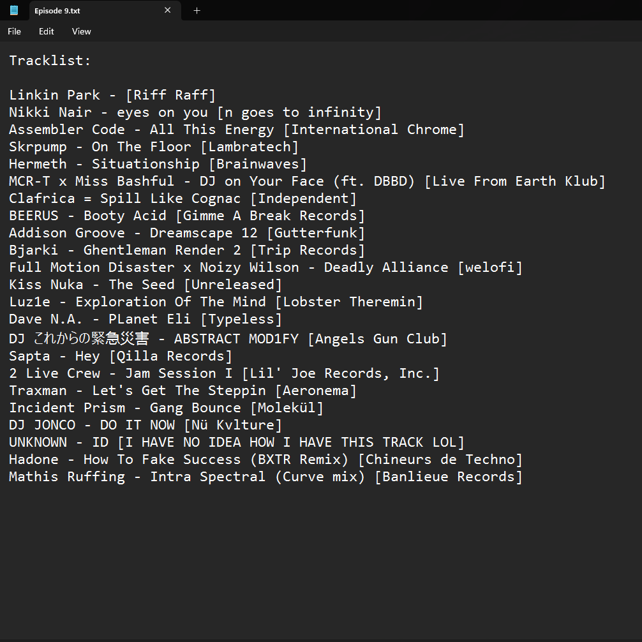Click the 'Skrpump - On The Floor' line
This screenshot has height=642, width=642.
click(154, 147)
